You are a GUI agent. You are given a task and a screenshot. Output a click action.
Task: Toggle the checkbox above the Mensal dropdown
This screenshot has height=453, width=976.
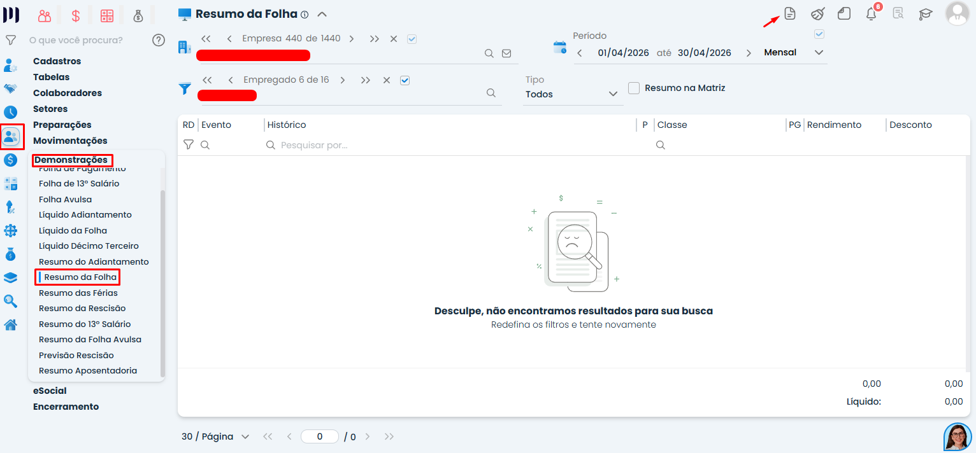click(819, 34)
